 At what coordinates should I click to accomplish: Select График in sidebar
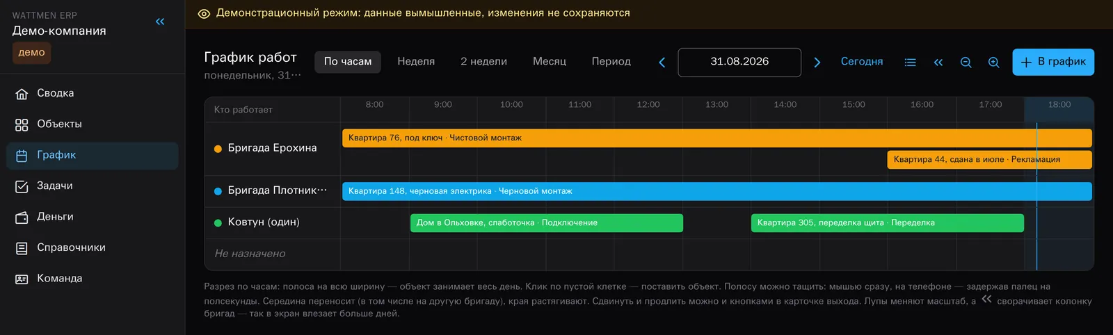93,156
